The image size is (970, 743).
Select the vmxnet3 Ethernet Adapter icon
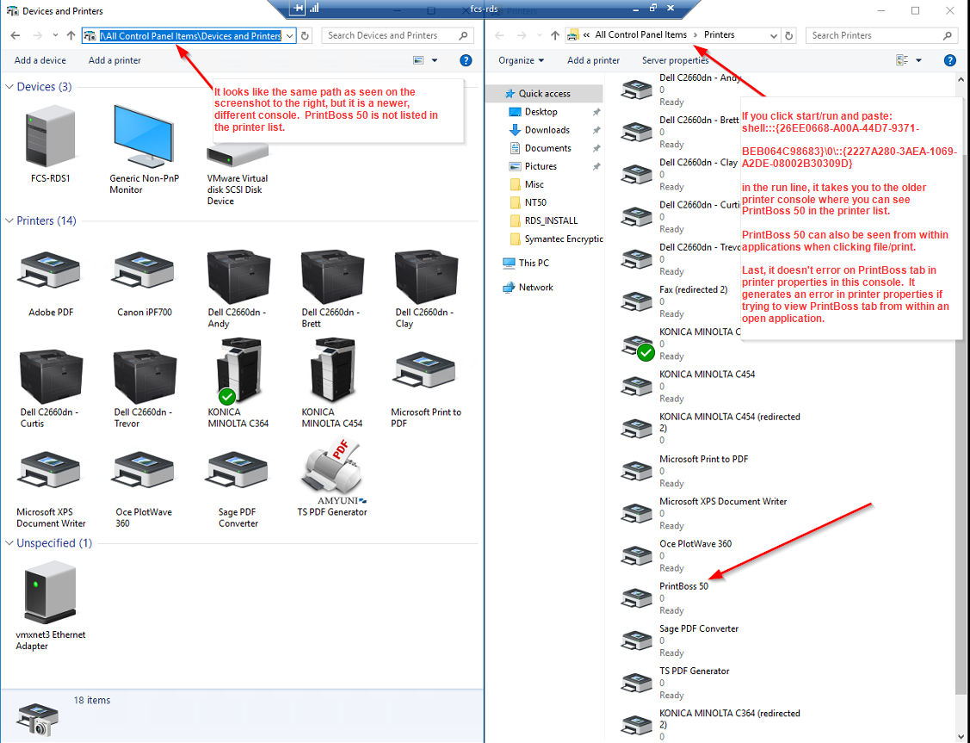click(x=50, y=592)
